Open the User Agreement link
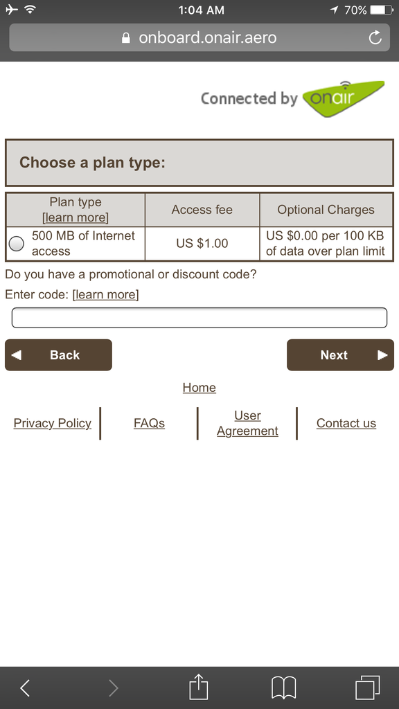This screenshot has height=709, width=399. (x=247, y=423)
